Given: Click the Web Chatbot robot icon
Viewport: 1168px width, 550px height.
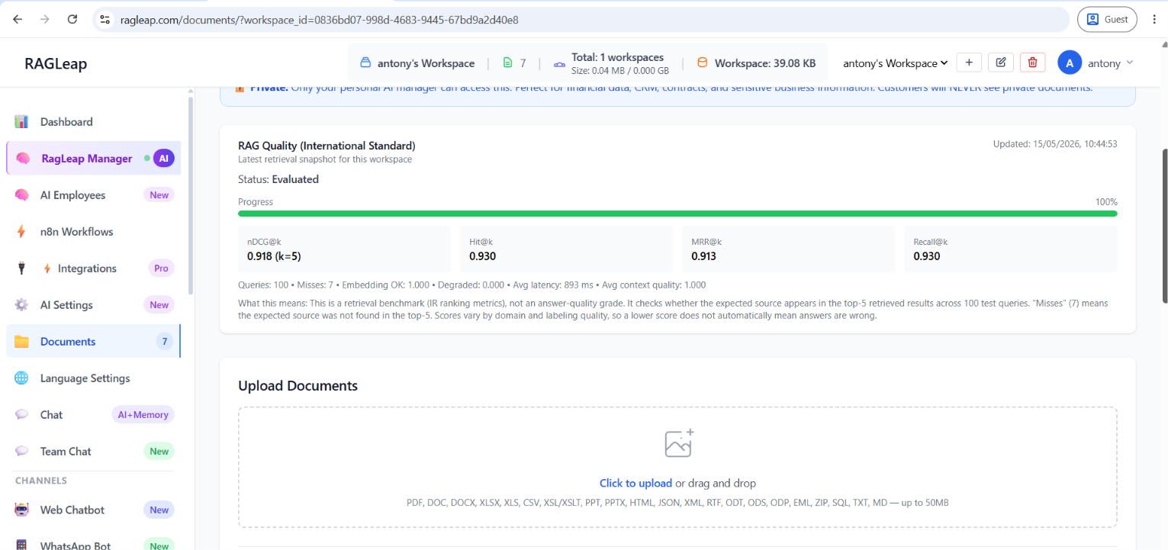Looking at the screenshot, I should 22,510.
